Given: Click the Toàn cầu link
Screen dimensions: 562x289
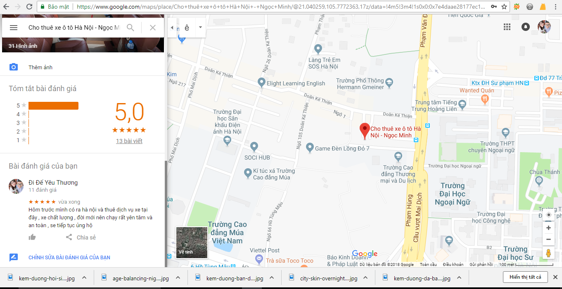Looking at the screenshot, I should 428,264.
